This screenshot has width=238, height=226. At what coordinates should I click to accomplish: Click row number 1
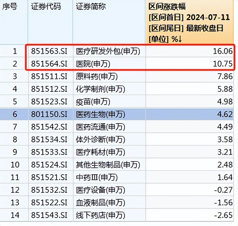tap(15, 51)
